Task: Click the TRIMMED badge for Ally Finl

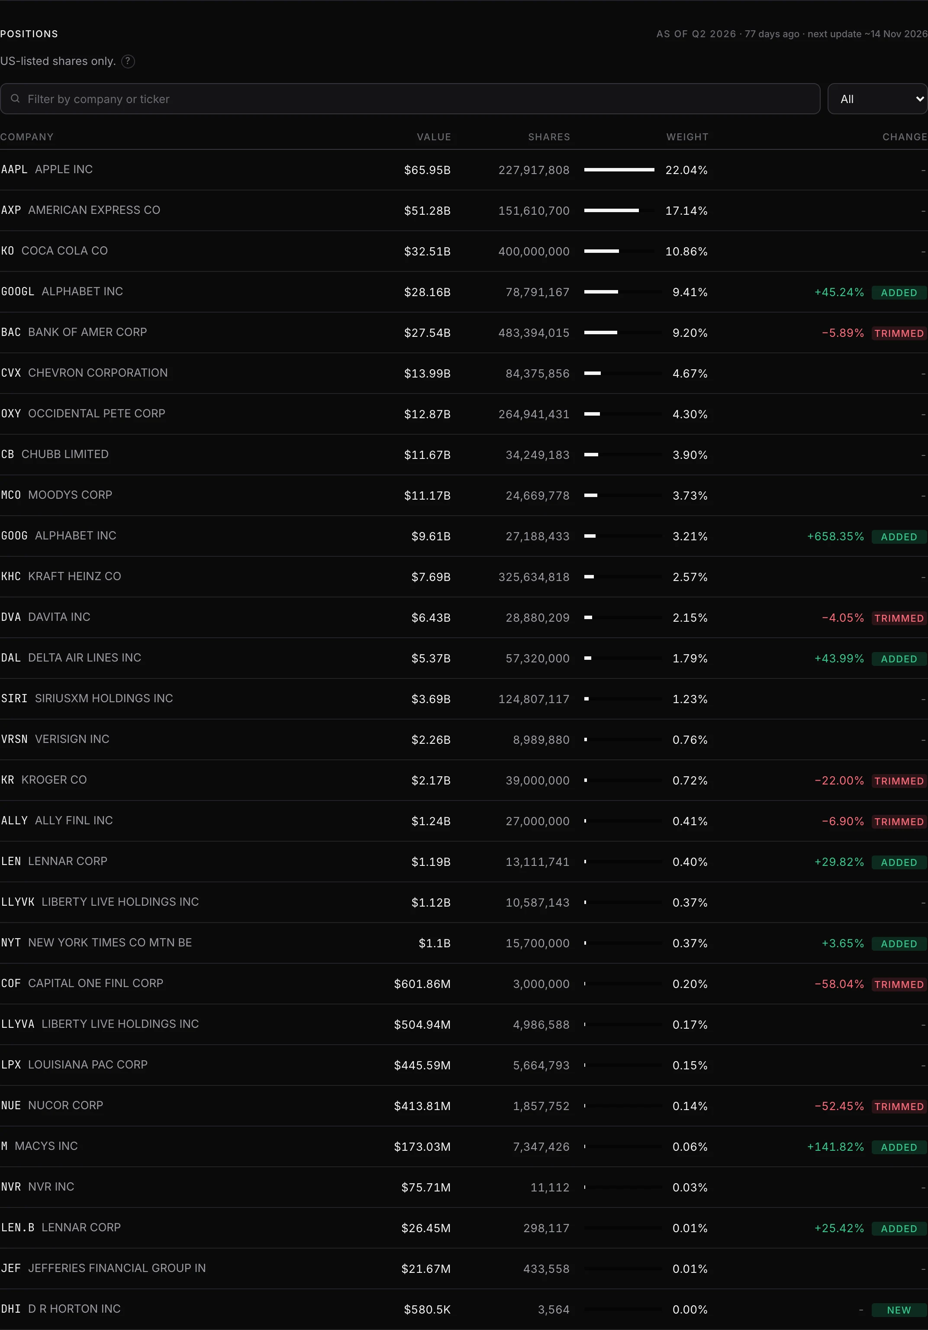Action: 899,821
